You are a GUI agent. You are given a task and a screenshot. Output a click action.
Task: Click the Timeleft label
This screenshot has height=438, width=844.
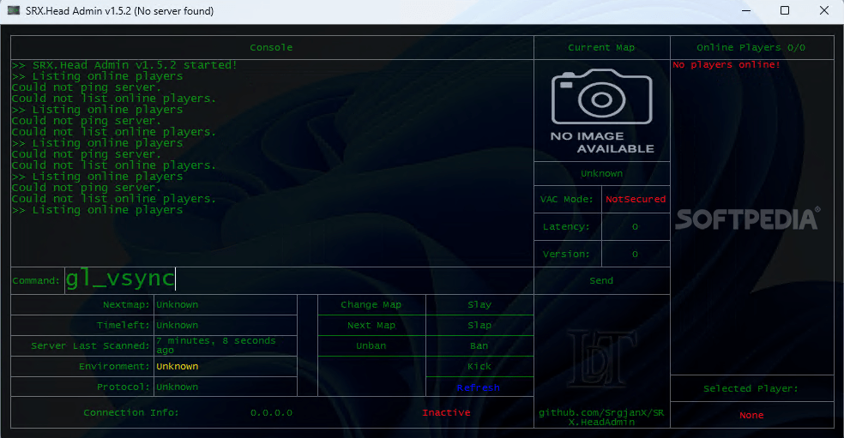[123, 325]
